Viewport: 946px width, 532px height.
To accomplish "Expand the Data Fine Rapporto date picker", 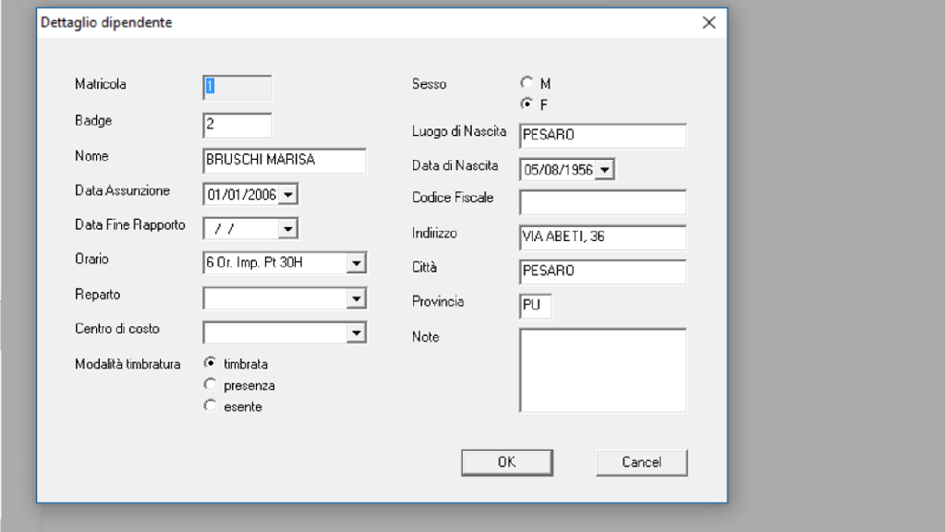I will coord(288,228).
